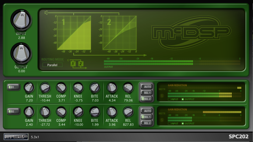Click the B2 BITE knob
The height and width of the screenshot is (142, 253).
(x=95, y=112)
